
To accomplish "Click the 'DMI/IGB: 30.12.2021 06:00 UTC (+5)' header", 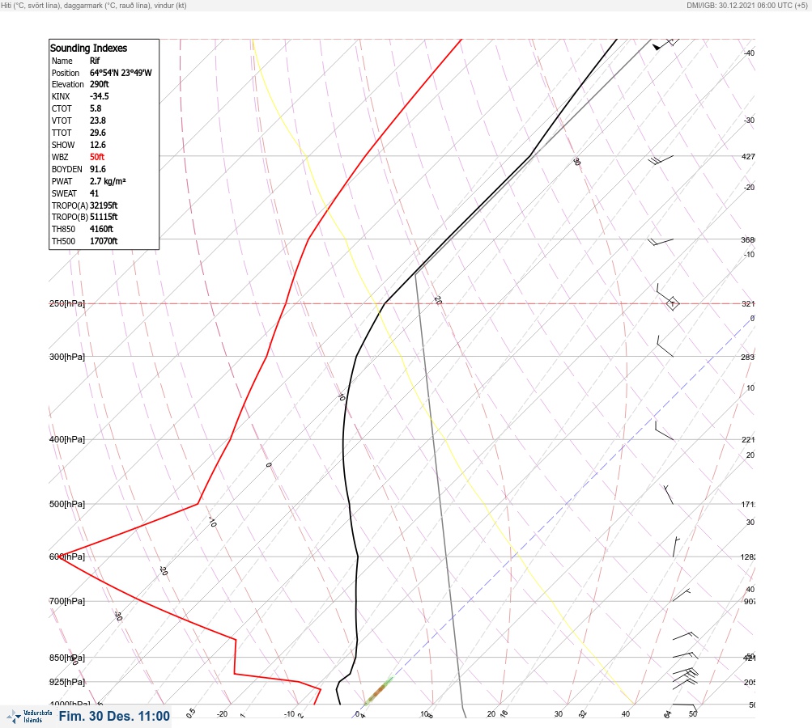I will (x=747, y=5).
